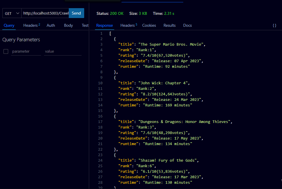View the Results tab
Screen dimensions: 282x189
pyautogui.click(x=170, y=25)
